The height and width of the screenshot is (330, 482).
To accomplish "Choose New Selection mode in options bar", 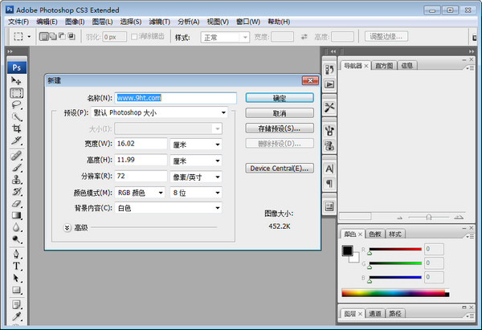I will point(43,37).
